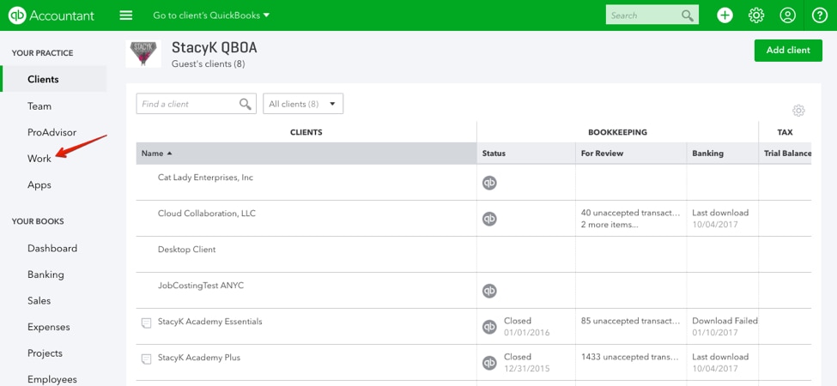Image resolution: width=837 pixels, height=386 pixels.
Task: Open Sales in the sidebar
Action: click(39, 301)
